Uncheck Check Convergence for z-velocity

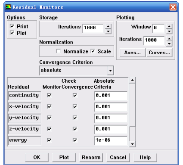pos(75,129)
